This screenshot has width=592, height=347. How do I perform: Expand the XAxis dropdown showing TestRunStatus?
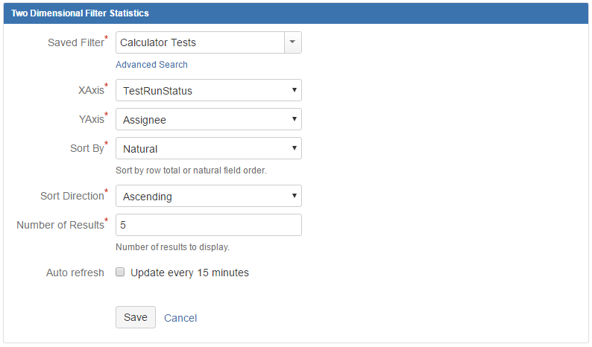209,90
